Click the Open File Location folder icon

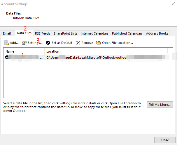point(99,43)
